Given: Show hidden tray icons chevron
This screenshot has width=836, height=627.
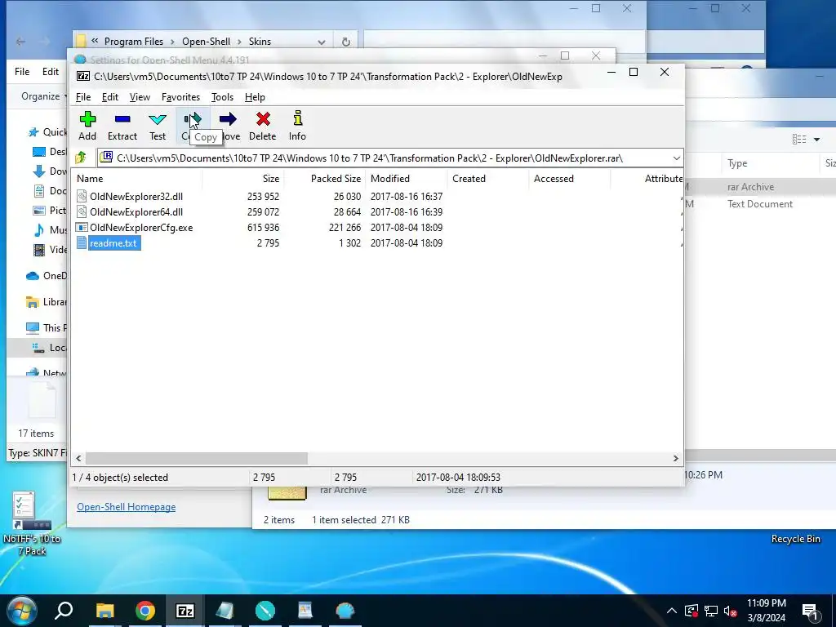Looking at the screenshot, I should pyautogui.click(x=672, y=611).
